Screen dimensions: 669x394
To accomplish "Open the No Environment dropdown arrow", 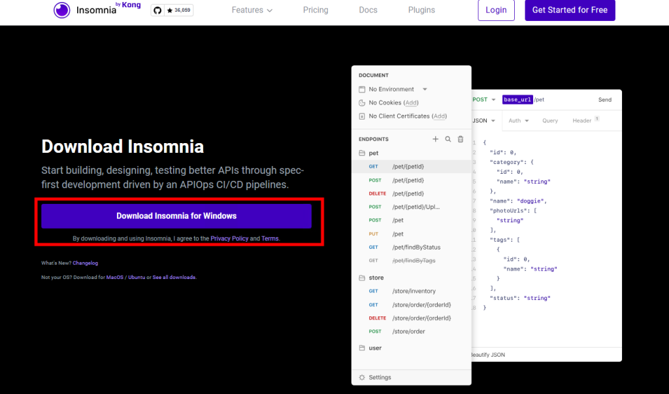I will pos(425,90).
